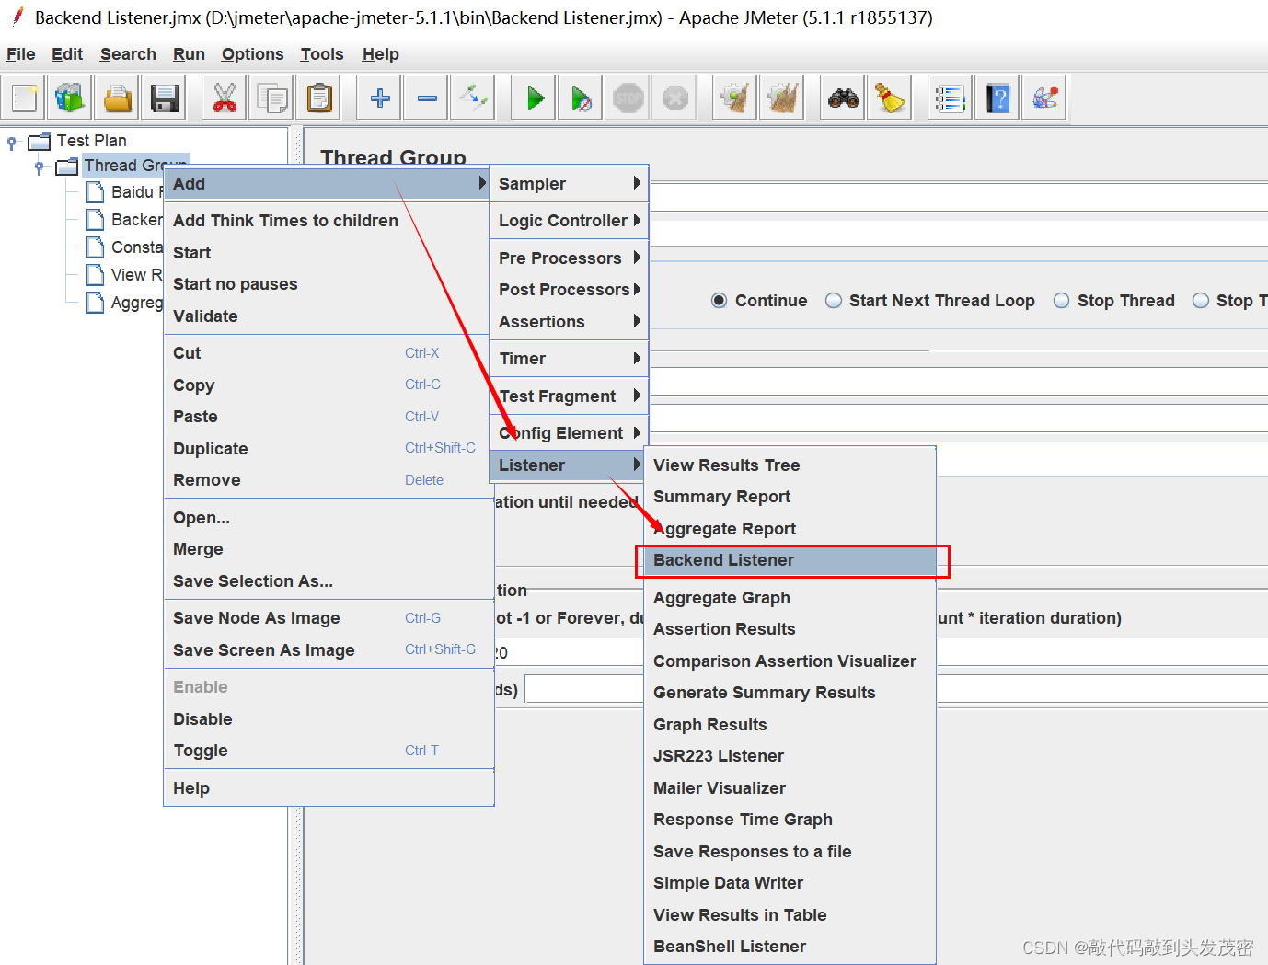Image resolution: width=1268 pixels, height=965 pixels.
Task: Expand the Timer submenu
Action: 569,359
